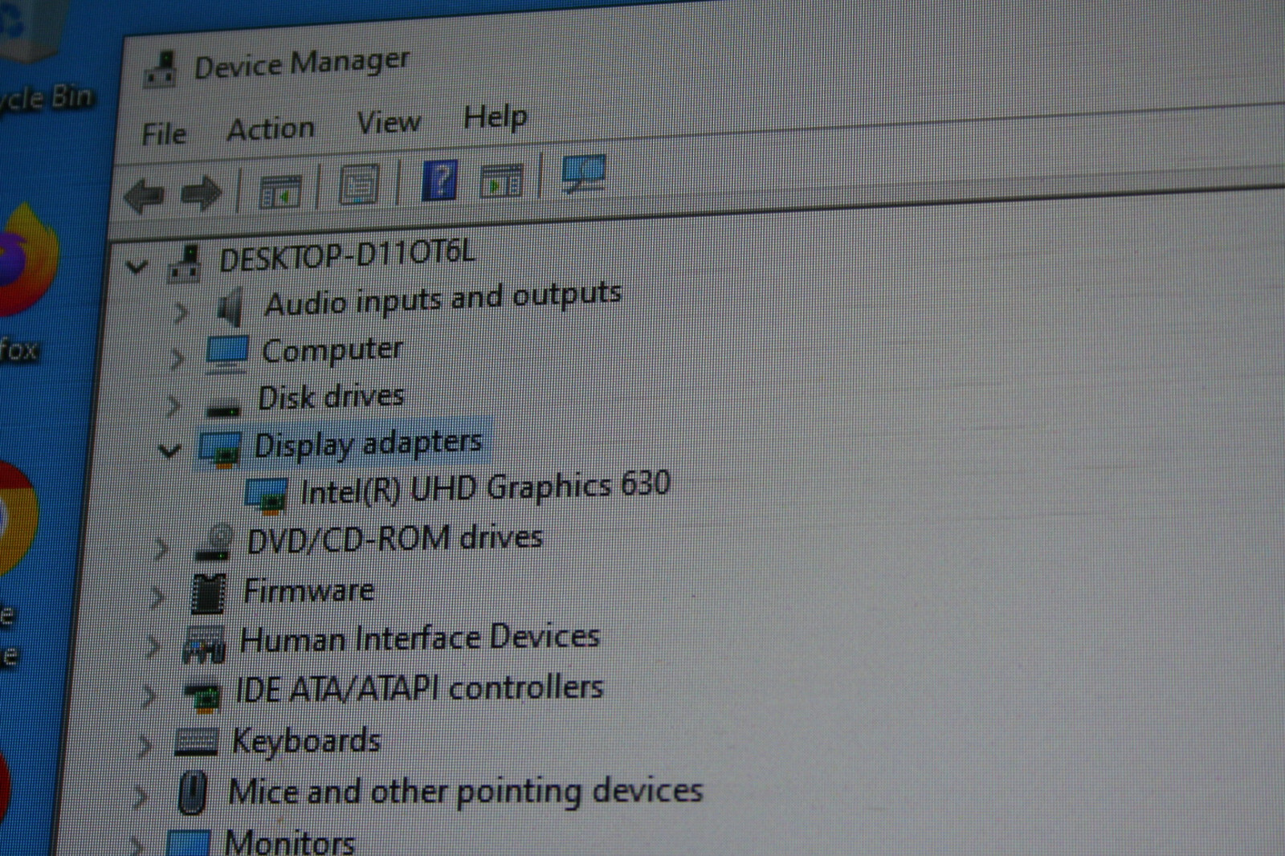Open the View menu
The height and width of the screenshot is (856, 1285).
(x=389, y=123)
